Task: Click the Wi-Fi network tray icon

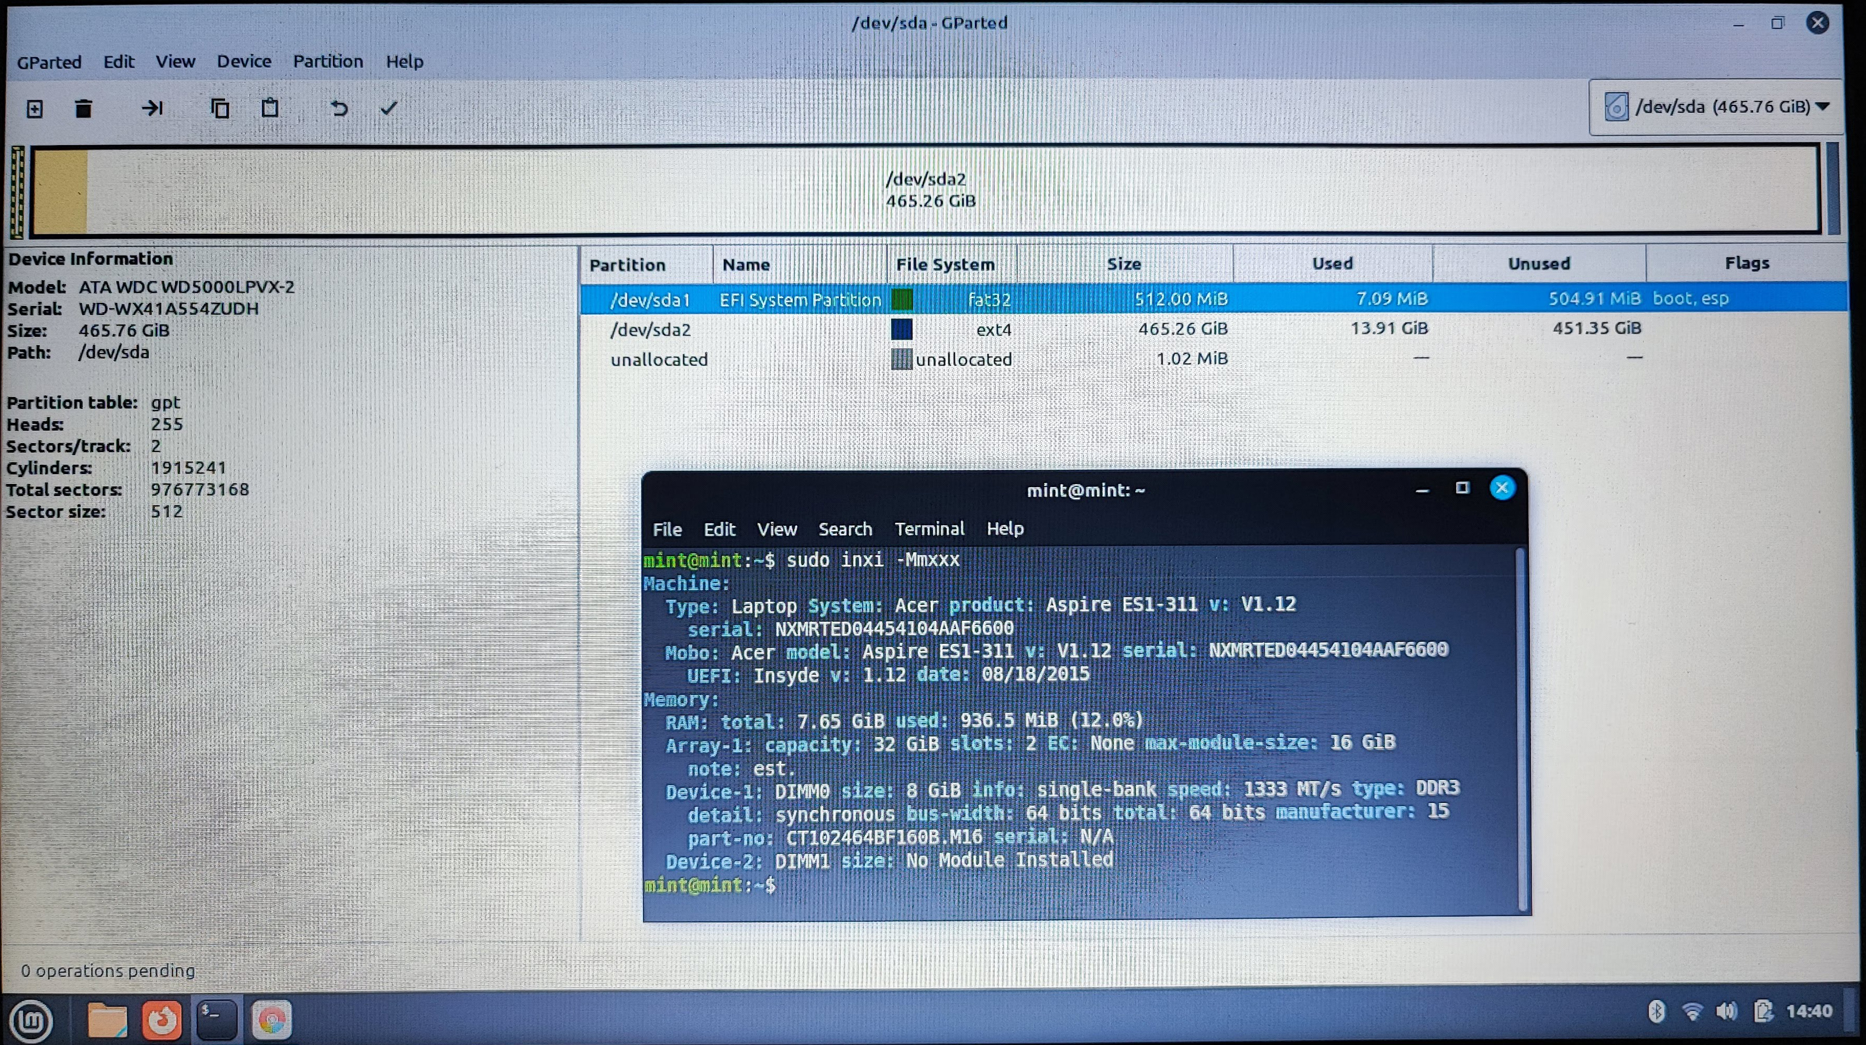Action: click(1692, 1011)
